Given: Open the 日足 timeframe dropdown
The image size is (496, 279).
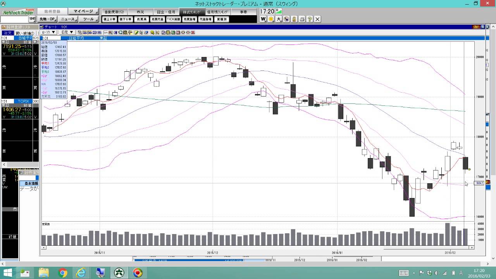Looking at the screenshot, I should [x=67, y=33].
